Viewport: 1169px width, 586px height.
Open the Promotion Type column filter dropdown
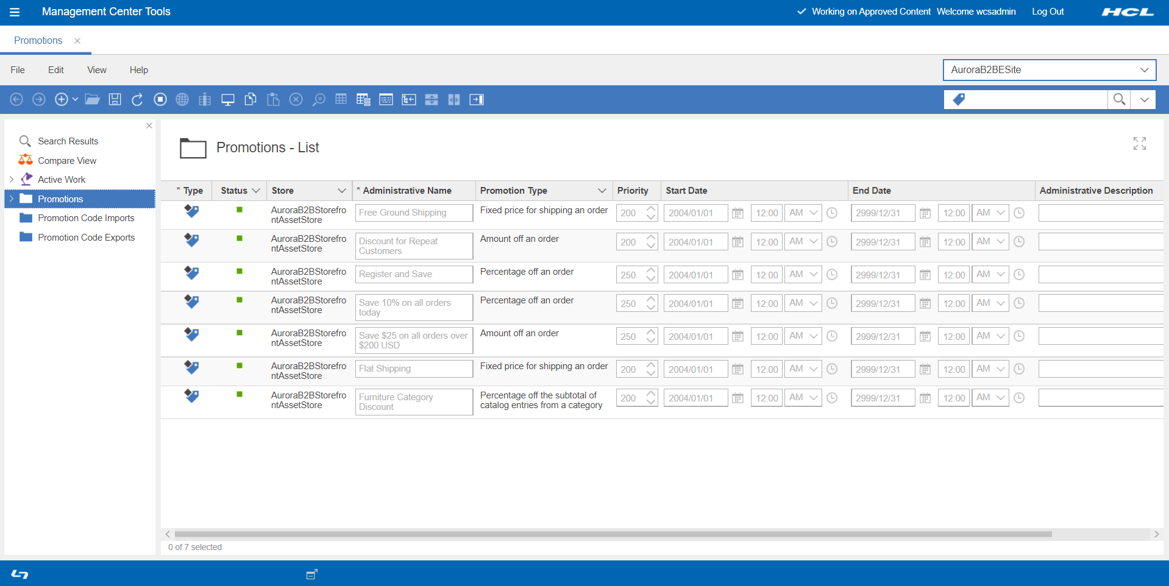602,191
